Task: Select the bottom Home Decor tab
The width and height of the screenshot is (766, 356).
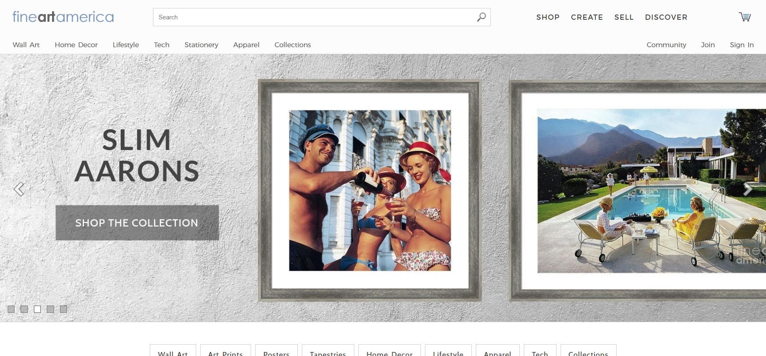Action: pyautogui.click(x=389, y=351)
